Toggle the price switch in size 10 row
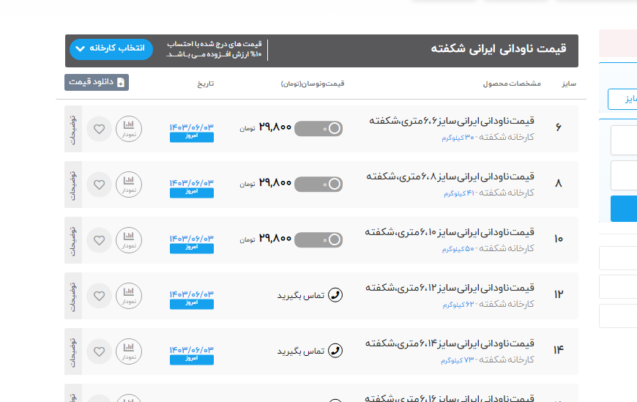Image resolution: width=637 pixels, height=402 pixels. click(x=318, y=239)
